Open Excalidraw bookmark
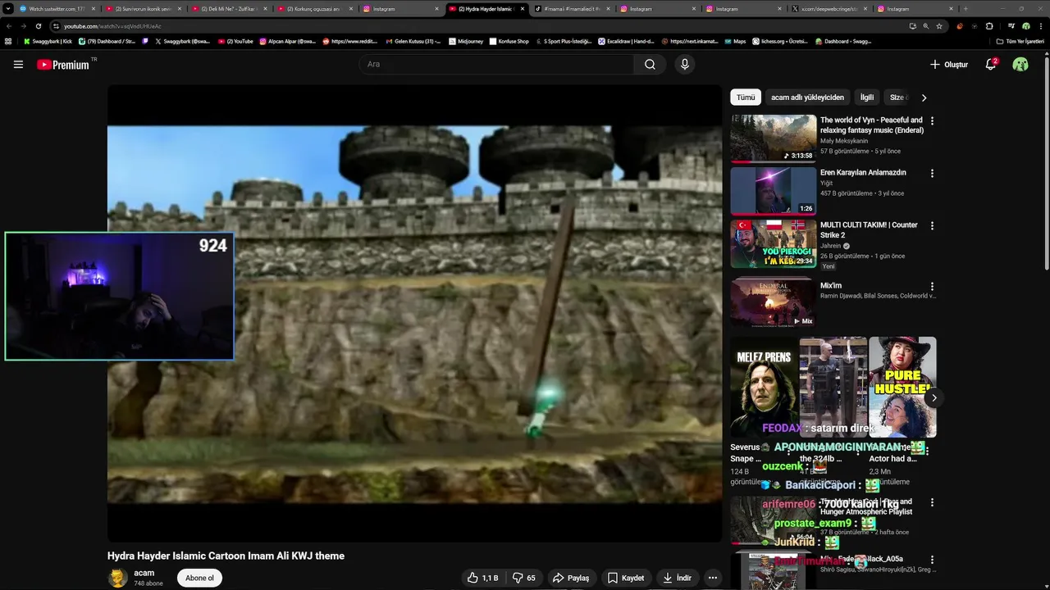1050x590 pixels. point(626,41)
